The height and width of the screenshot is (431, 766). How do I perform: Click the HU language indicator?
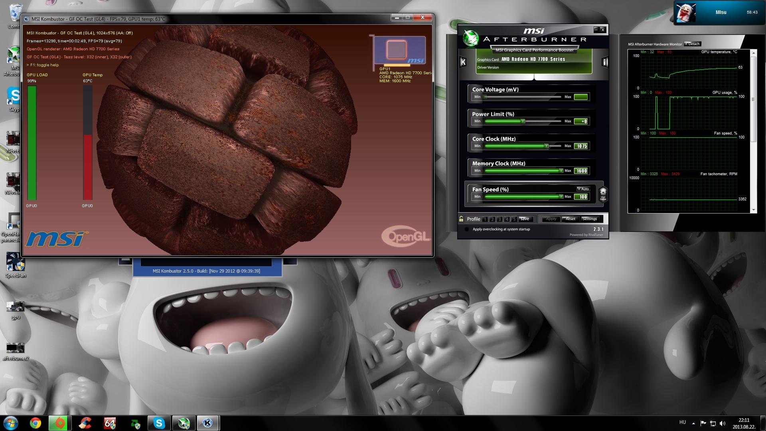(683, 422)
